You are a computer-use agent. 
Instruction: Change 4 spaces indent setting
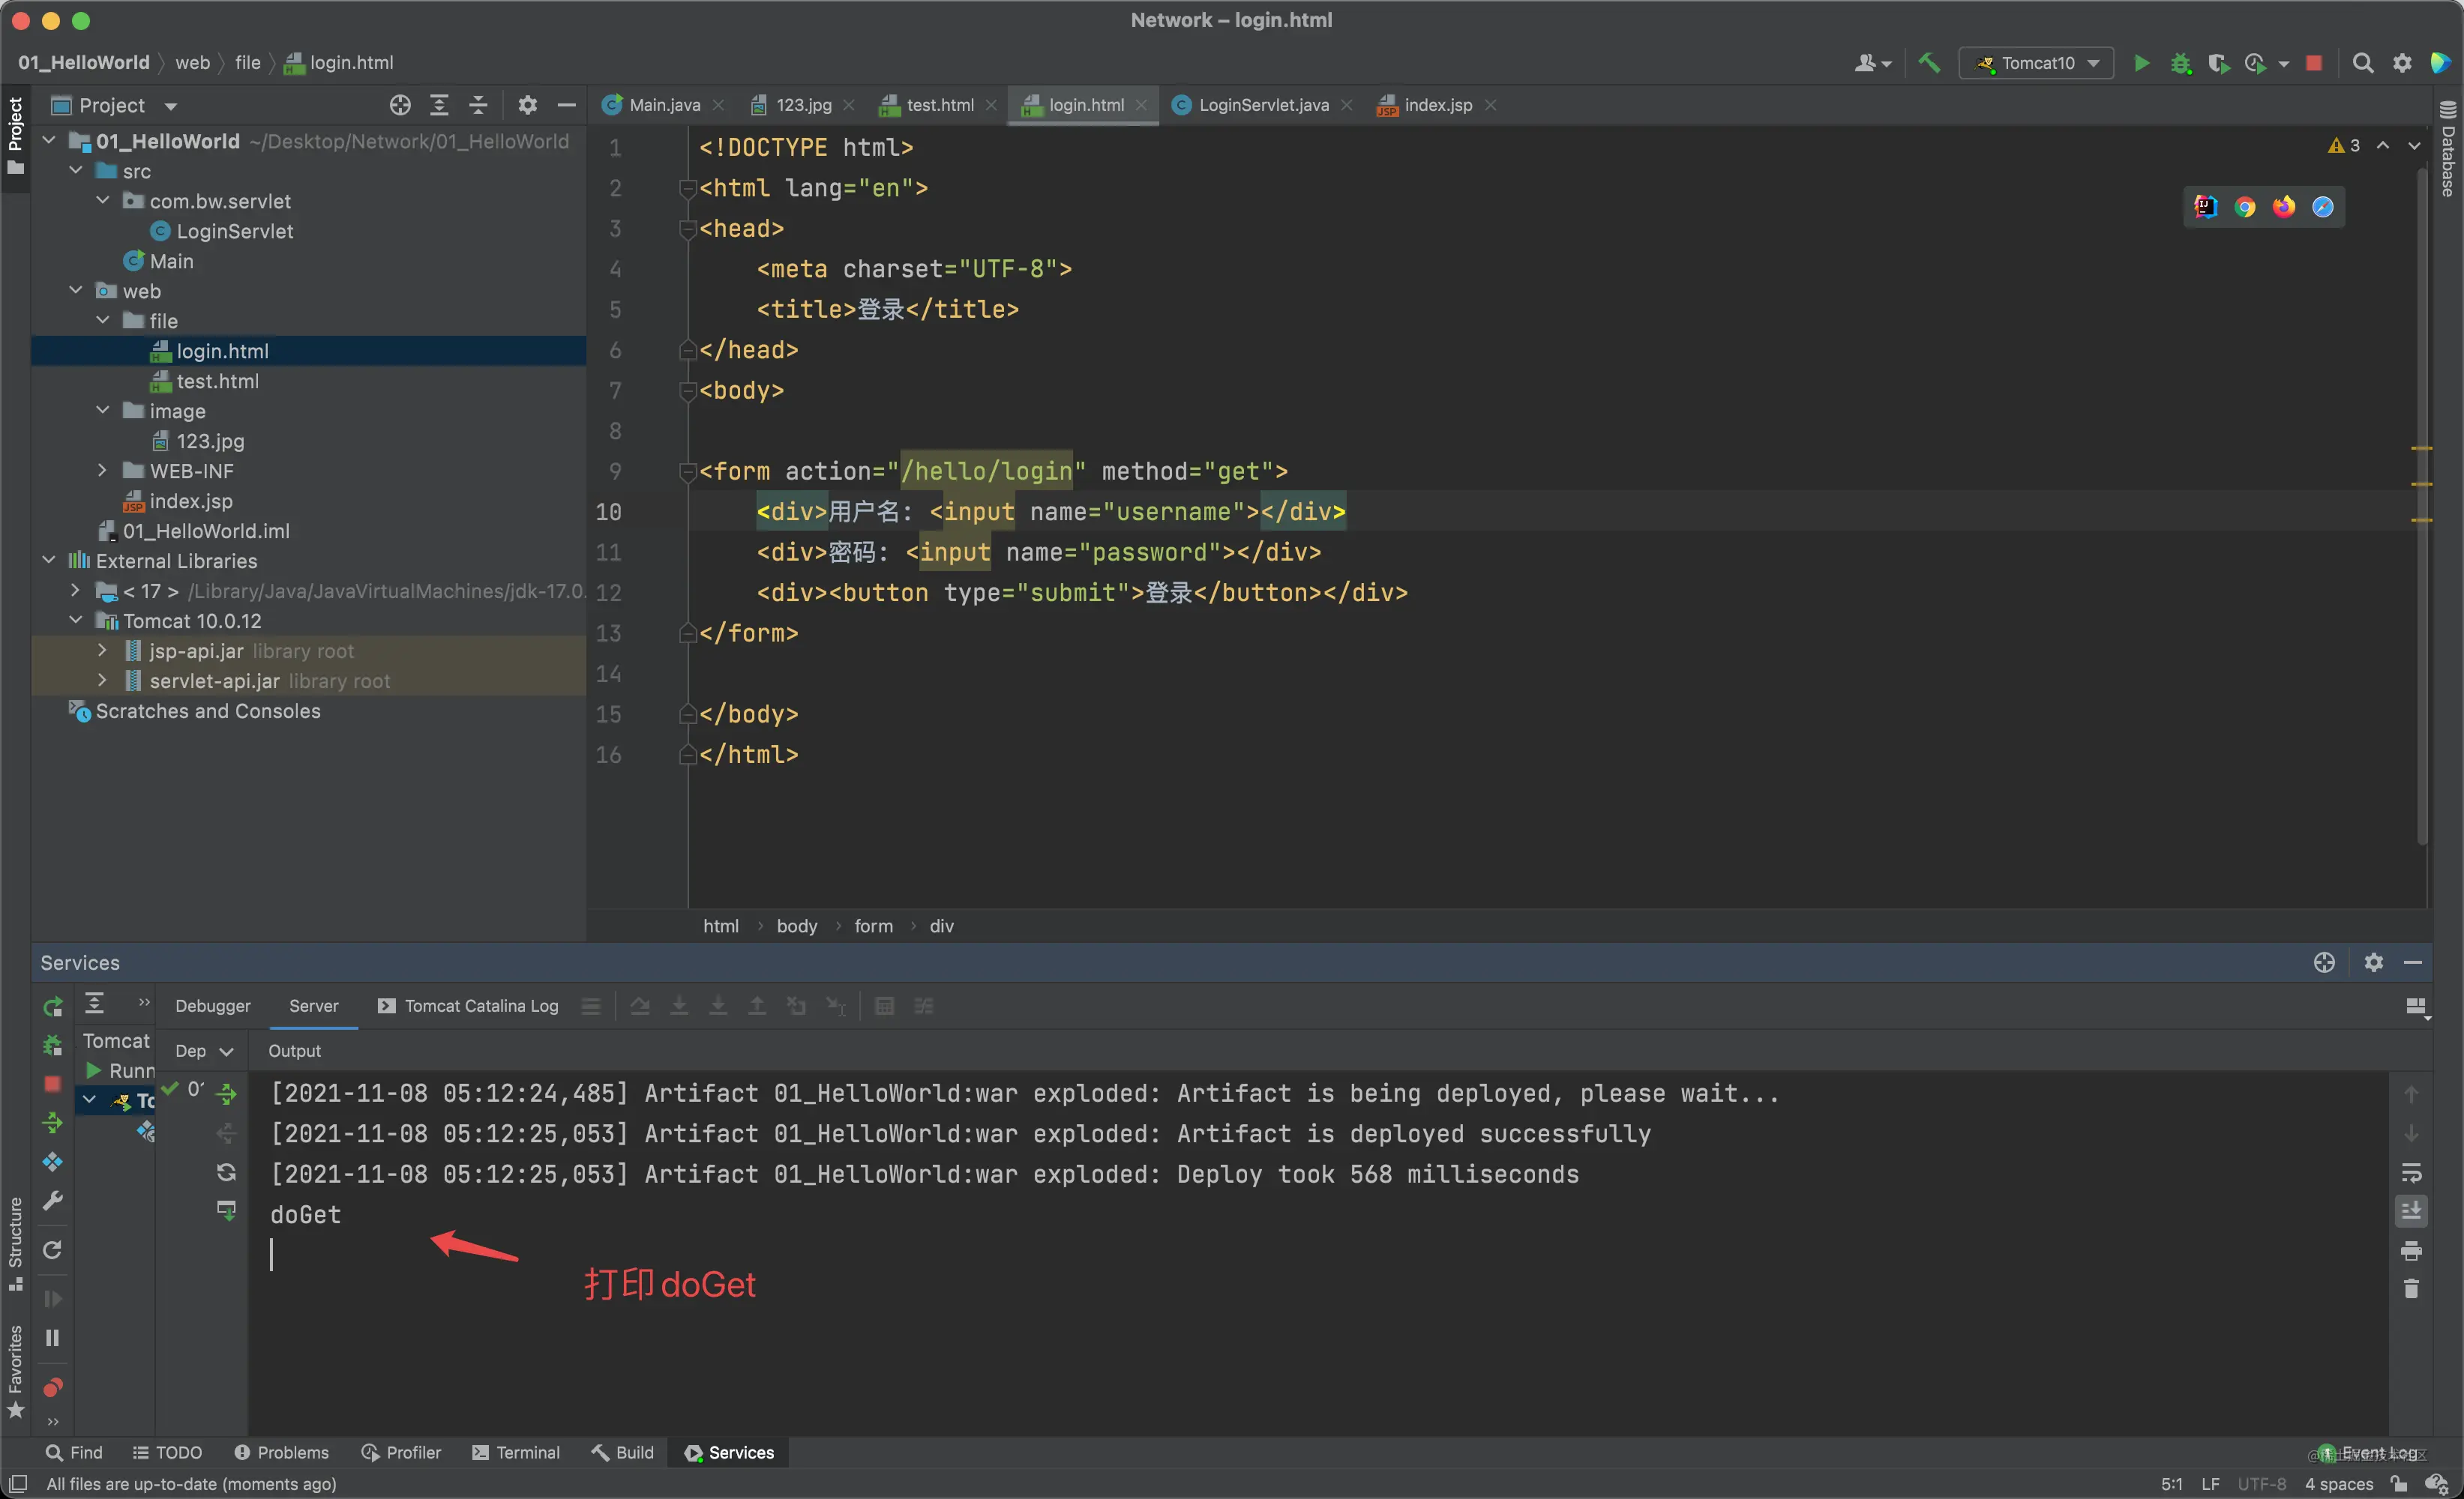(2339, 1484)
